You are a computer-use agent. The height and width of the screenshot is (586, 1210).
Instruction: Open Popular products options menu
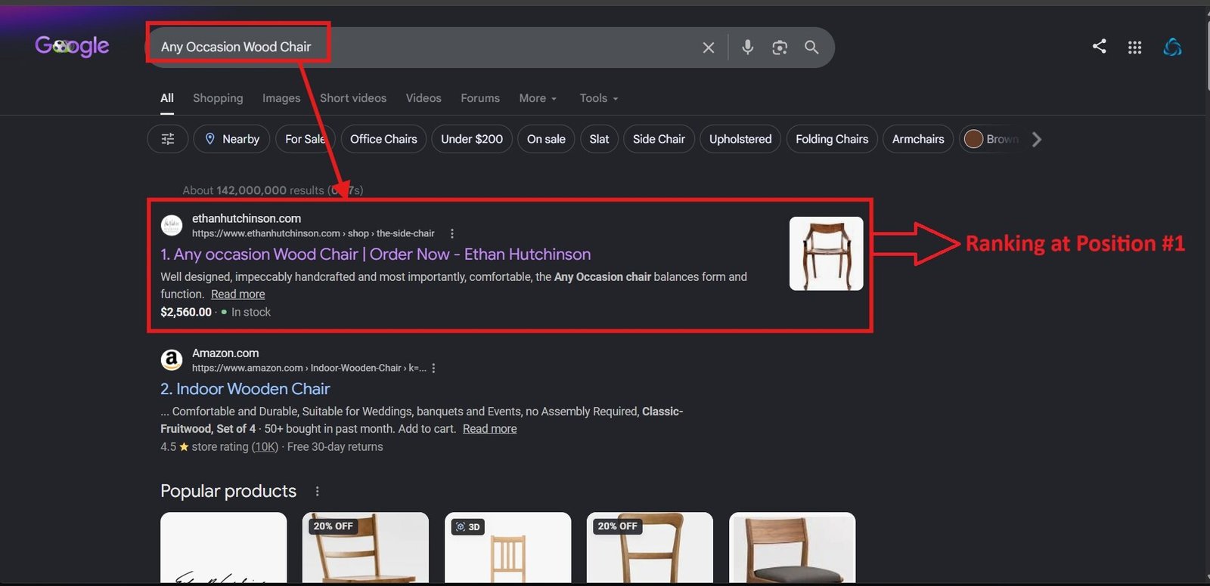tap(317, 492)
